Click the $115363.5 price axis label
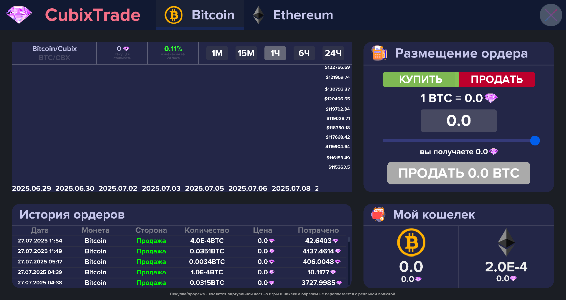This screenshot has height=300, width=566. (x=339, y=167)
